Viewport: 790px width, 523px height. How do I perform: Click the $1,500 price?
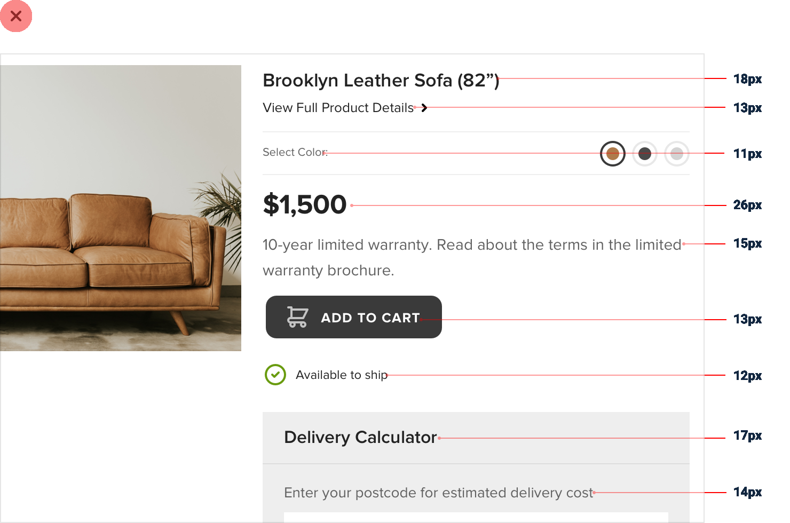(305, 205)
